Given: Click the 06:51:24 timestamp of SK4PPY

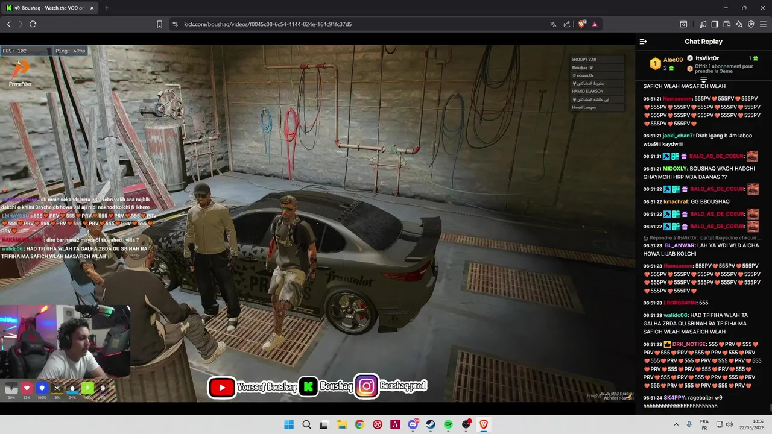Looking at the screenshot, I should (652, 398).
